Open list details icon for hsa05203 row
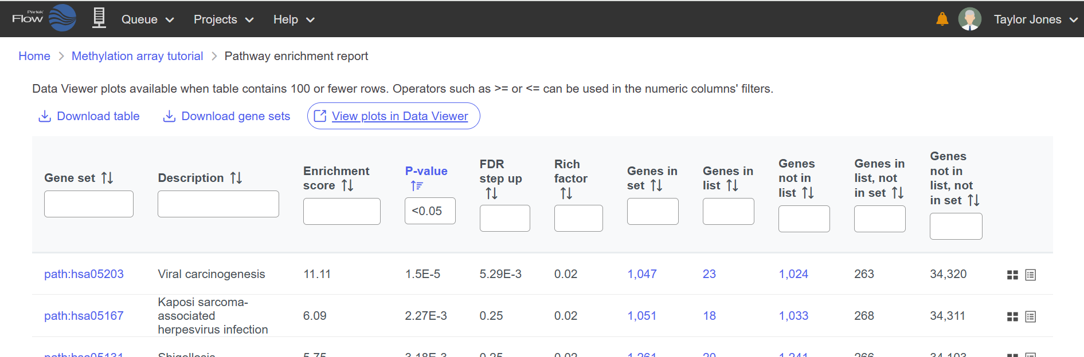 (1030, 275)
